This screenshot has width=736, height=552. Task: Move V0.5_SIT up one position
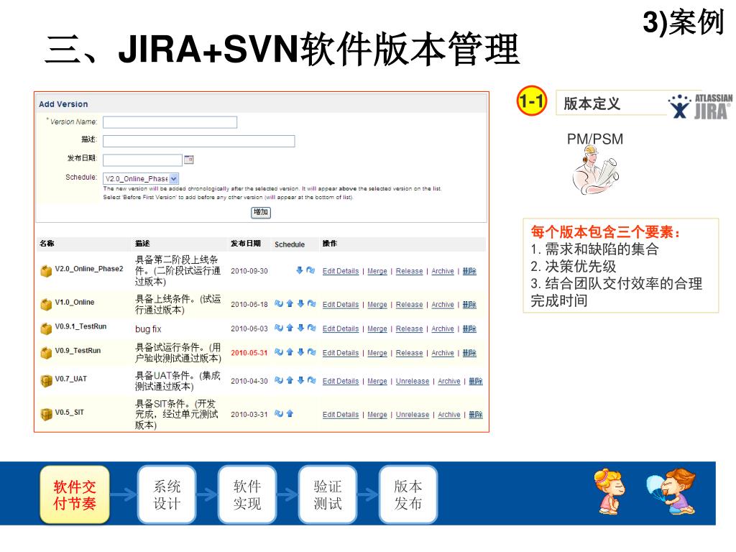(290, 413)
